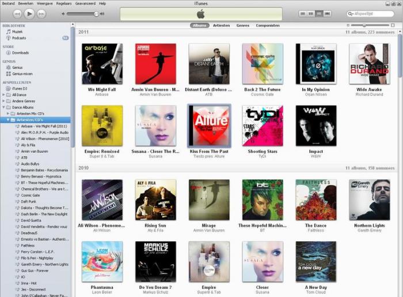Expand the All Dance folder

pos(3,95)
